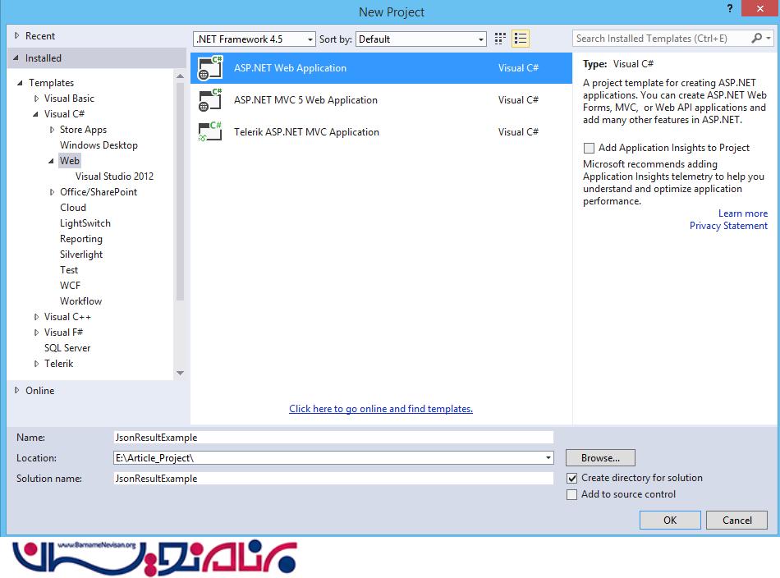Expand the Online section

17,391
